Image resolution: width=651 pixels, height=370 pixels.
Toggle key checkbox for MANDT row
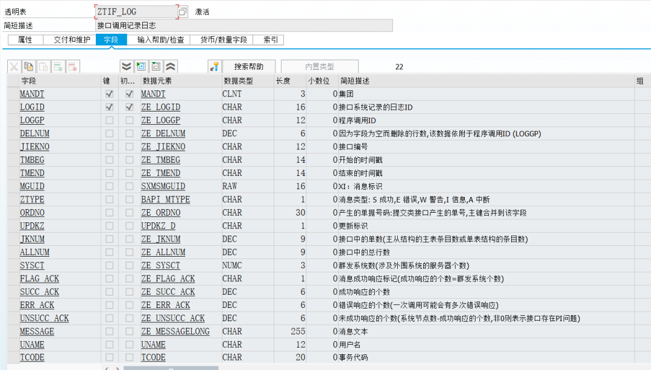(x=109, y=94)
